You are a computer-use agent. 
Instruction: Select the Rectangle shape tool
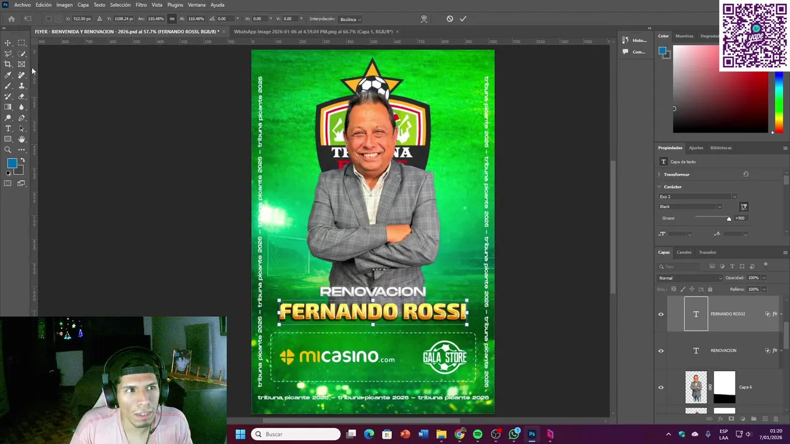pos(8,139)
